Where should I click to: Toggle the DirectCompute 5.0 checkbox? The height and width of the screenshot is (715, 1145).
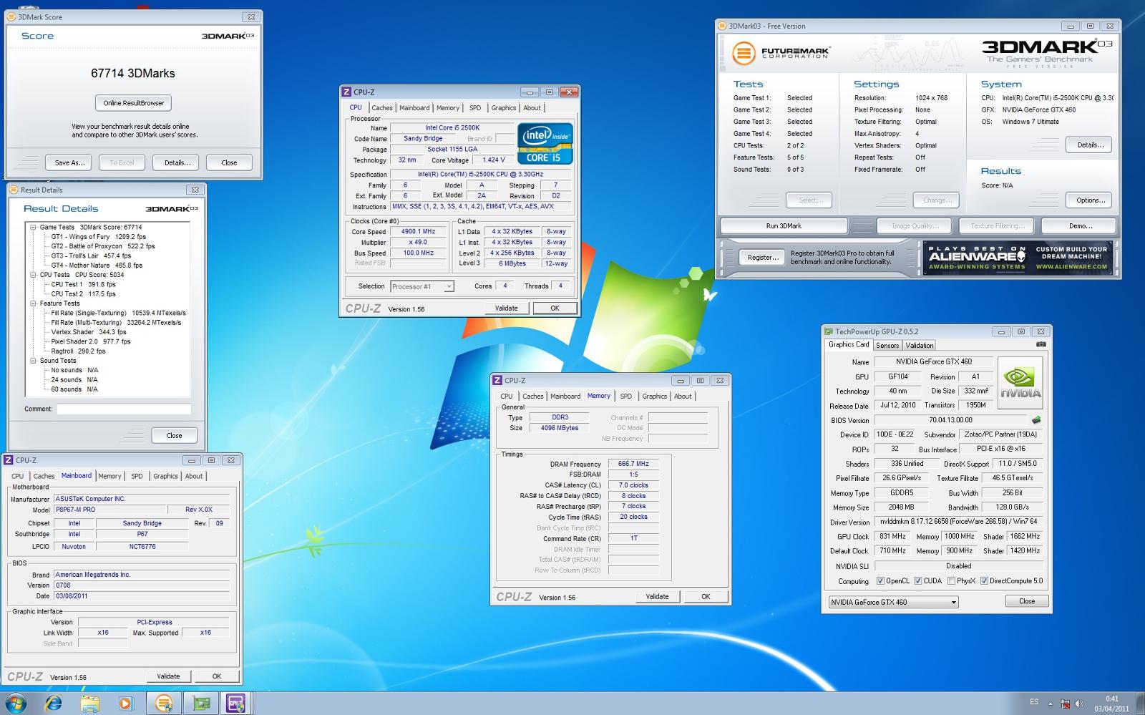click(x=984, y=581)
